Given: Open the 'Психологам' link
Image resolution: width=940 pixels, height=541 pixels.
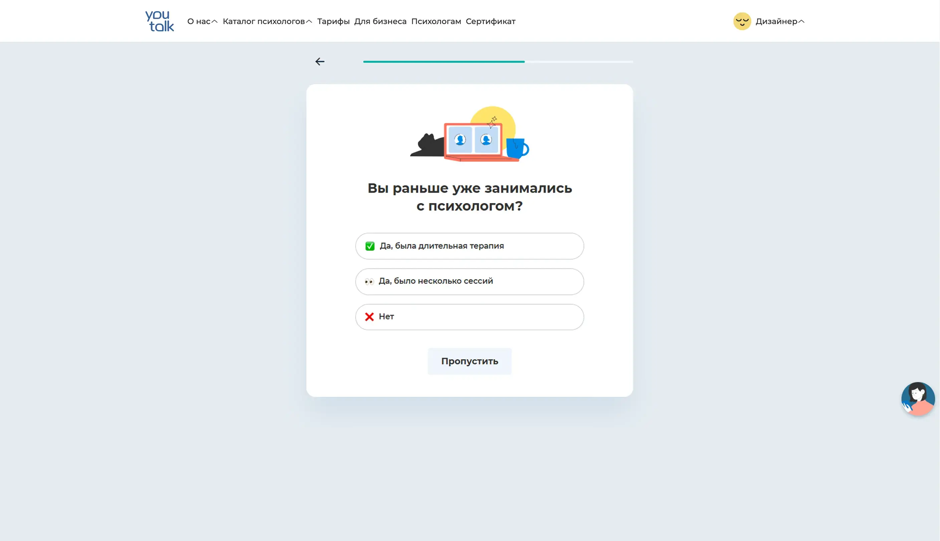Looking at the screenshot, I should (x=436, y=22).
